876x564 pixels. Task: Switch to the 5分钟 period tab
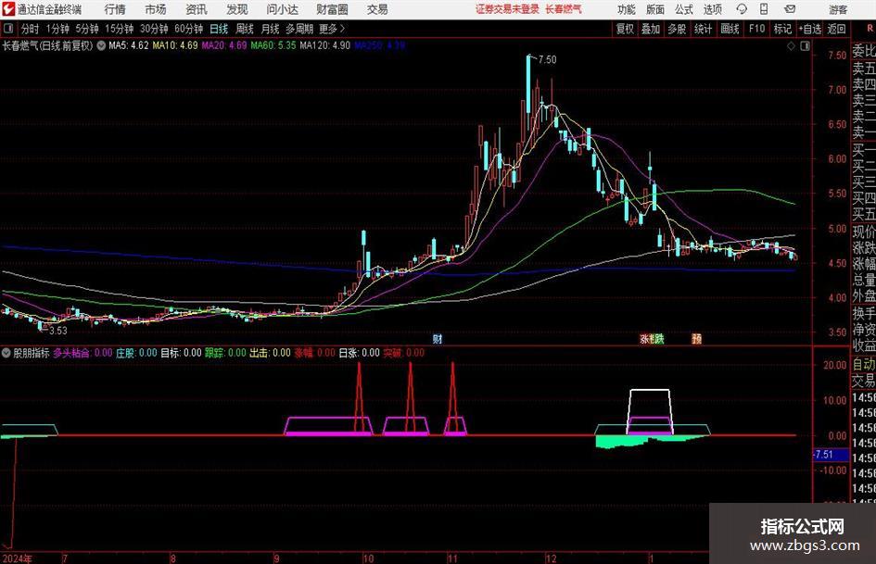click(x=86, y=29)
